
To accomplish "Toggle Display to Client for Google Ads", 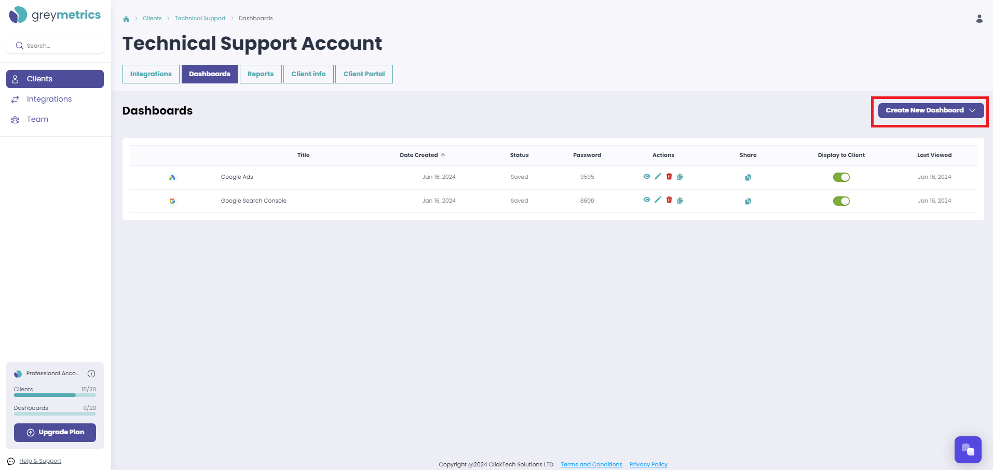I will (x=841, y=177).
